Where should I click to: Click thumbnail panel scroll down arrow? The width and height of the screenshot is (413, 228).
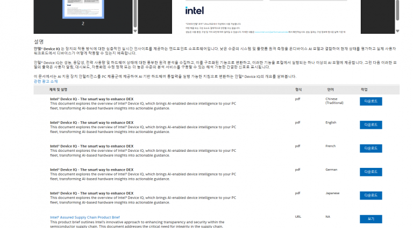coord(135,31)
